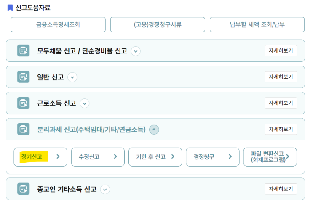
Task: Expand the 일반 신고 section chevron
Action: pos(72,77)
